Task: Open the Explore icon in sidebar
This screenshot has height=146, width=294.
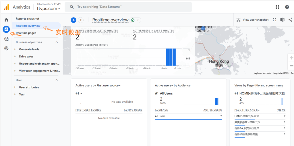Action: coord(6,39)
